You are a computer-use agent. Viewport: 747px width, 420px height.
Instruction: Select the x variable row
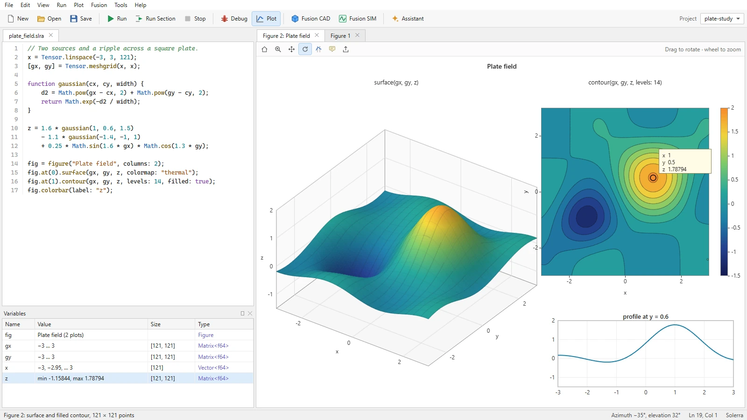pos(128,368)
